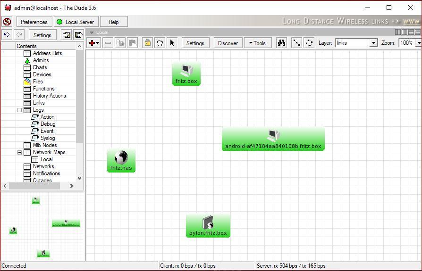The width and height of the screenshot is (422, 271).
Task: Click the Contents tree scroll-up arrow
Action: 79,46
